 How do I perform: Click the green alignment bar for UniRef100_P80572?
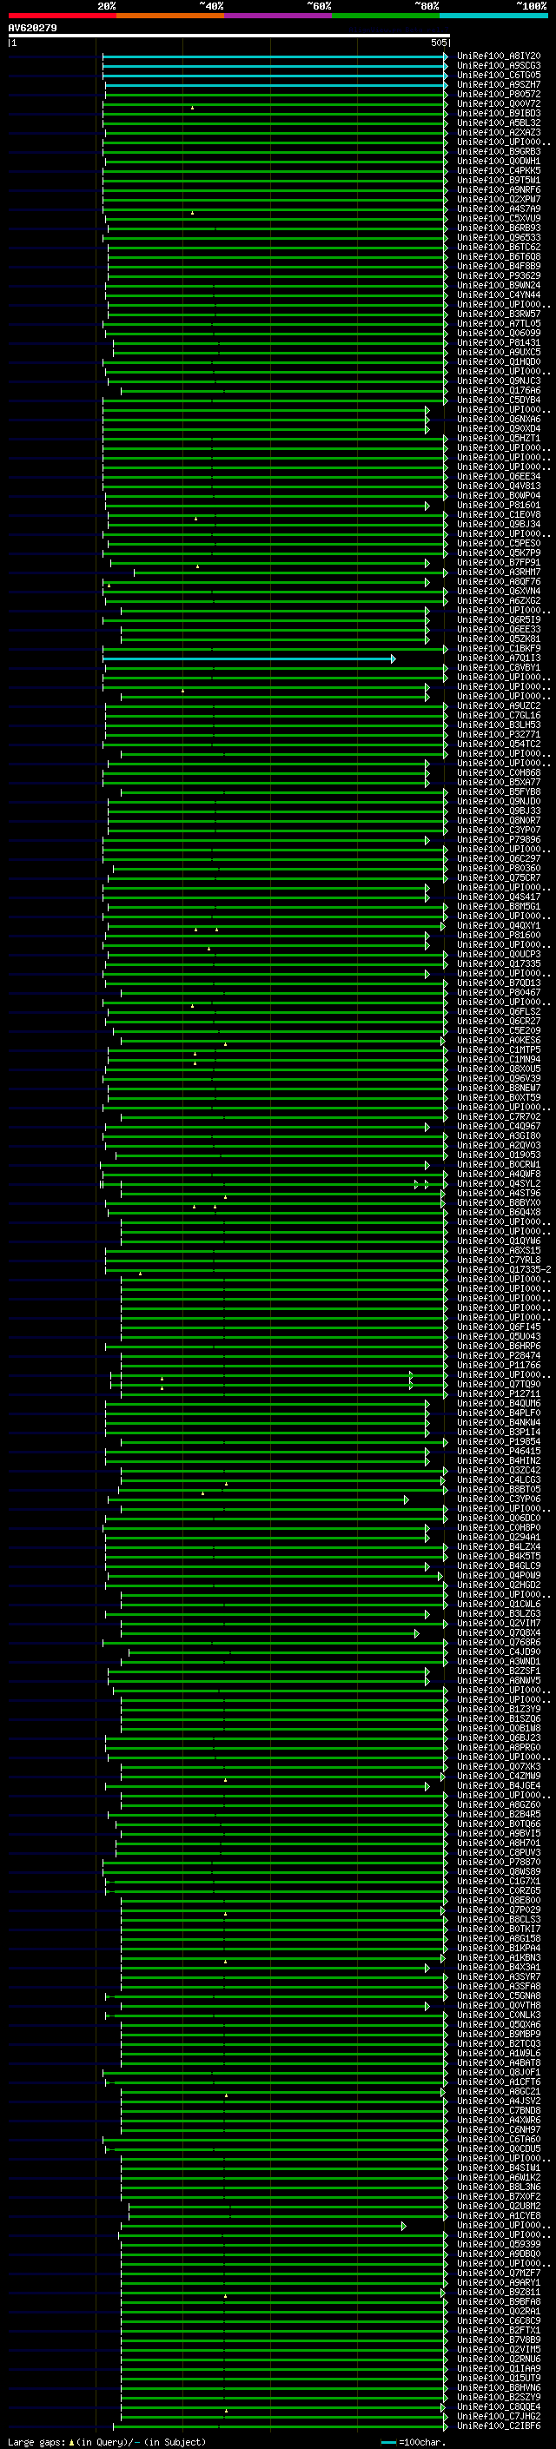(x=275, y=95)
